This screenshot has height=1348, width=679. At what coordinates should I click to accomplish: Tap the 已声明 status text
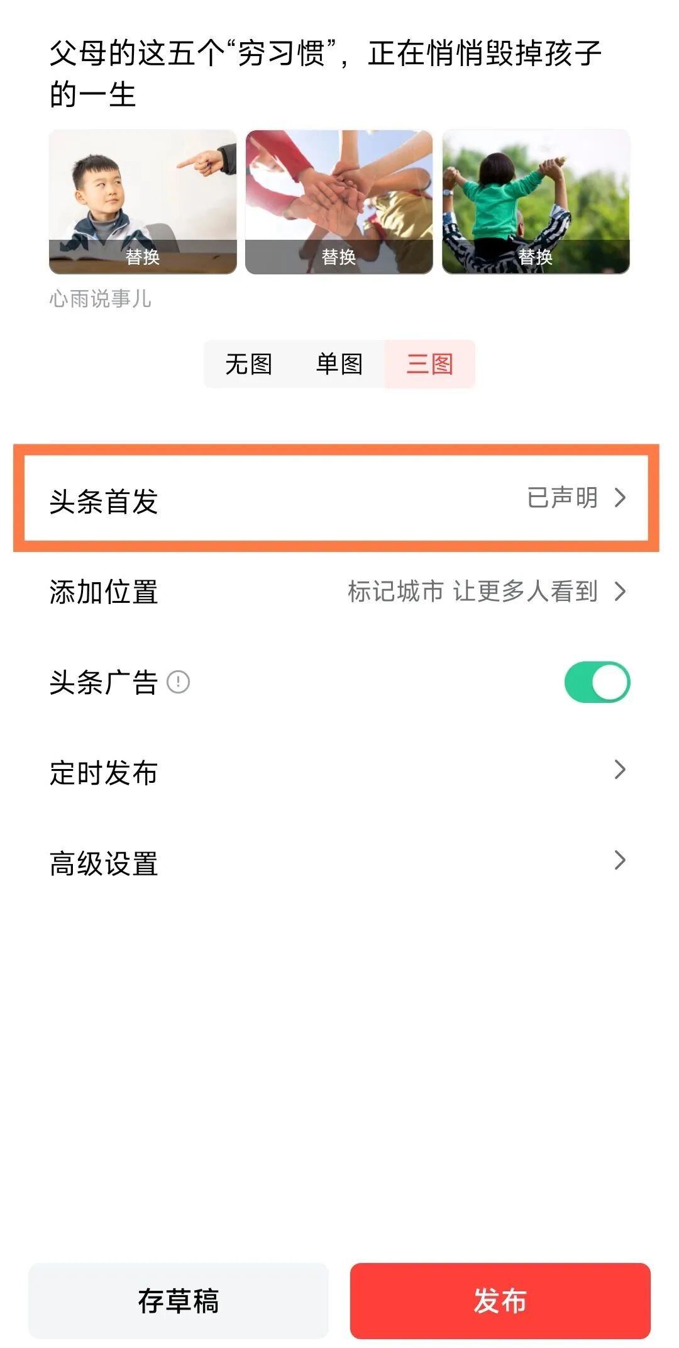tap(562, 498)
